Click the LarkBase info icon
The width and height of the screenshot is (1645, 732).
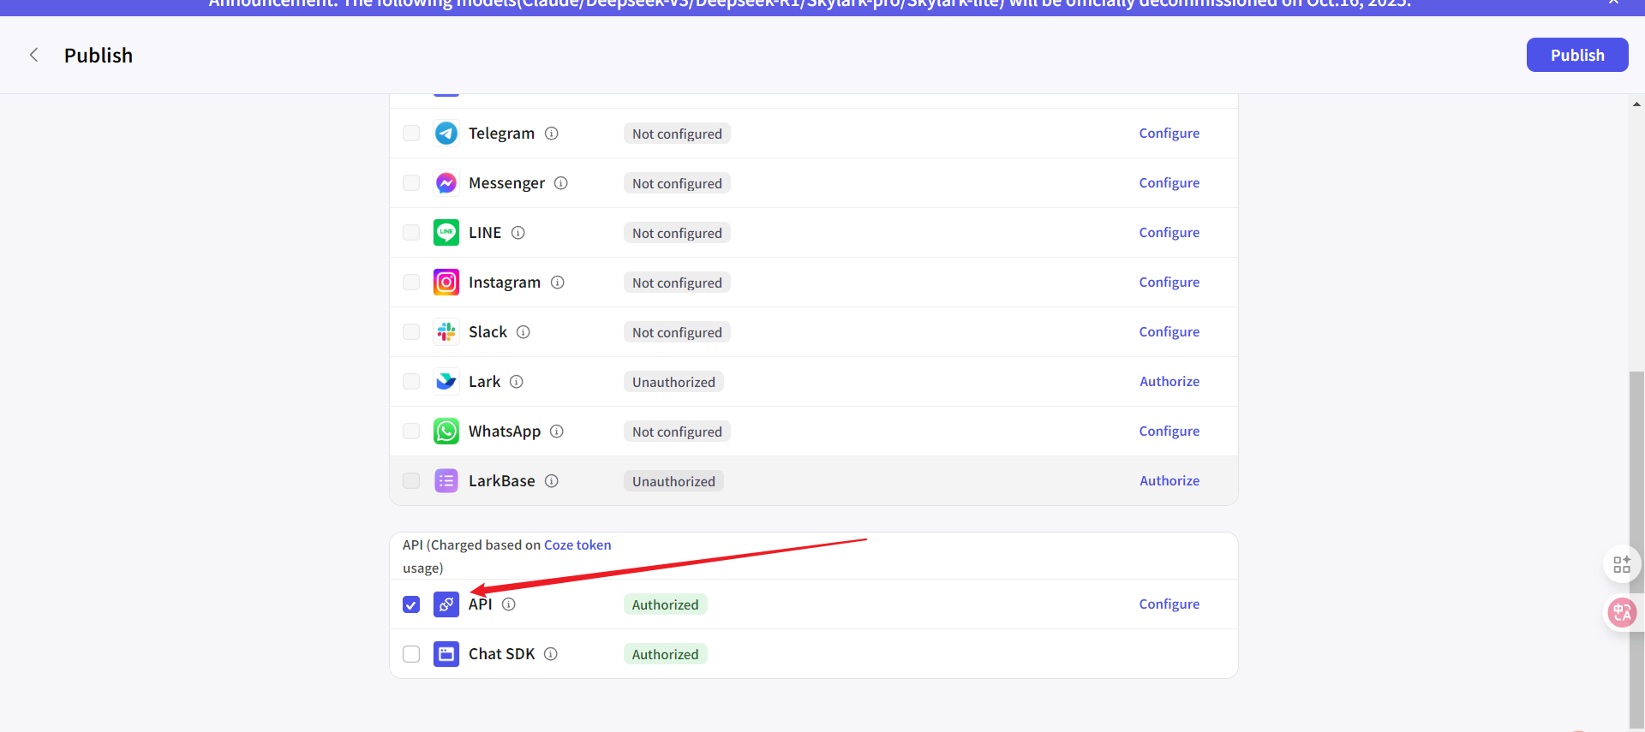552,481
